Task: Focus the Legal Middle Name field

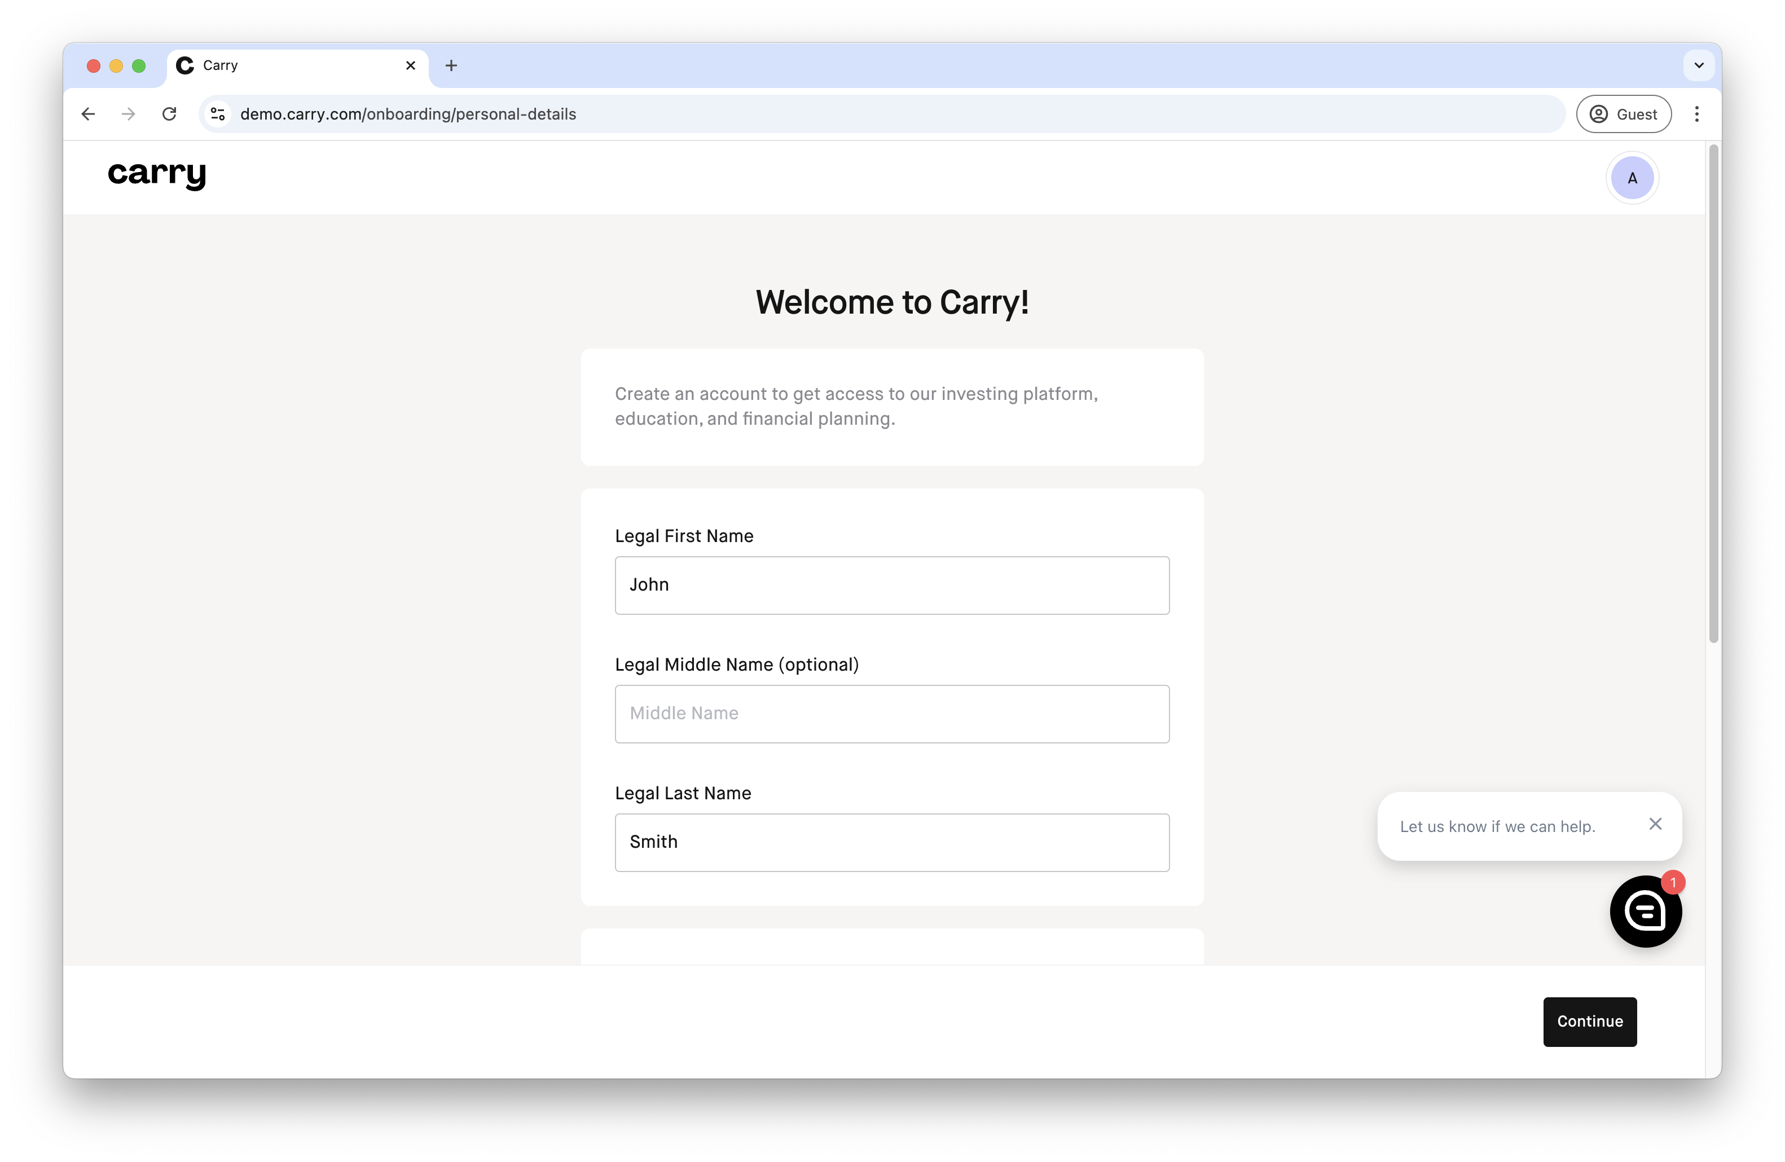Action: [892, 714]
